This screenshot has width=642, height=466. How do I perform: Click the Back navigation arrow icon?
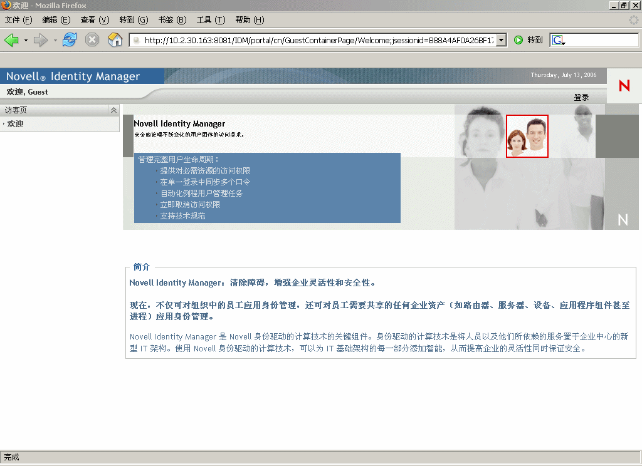(x=13, y=39)
